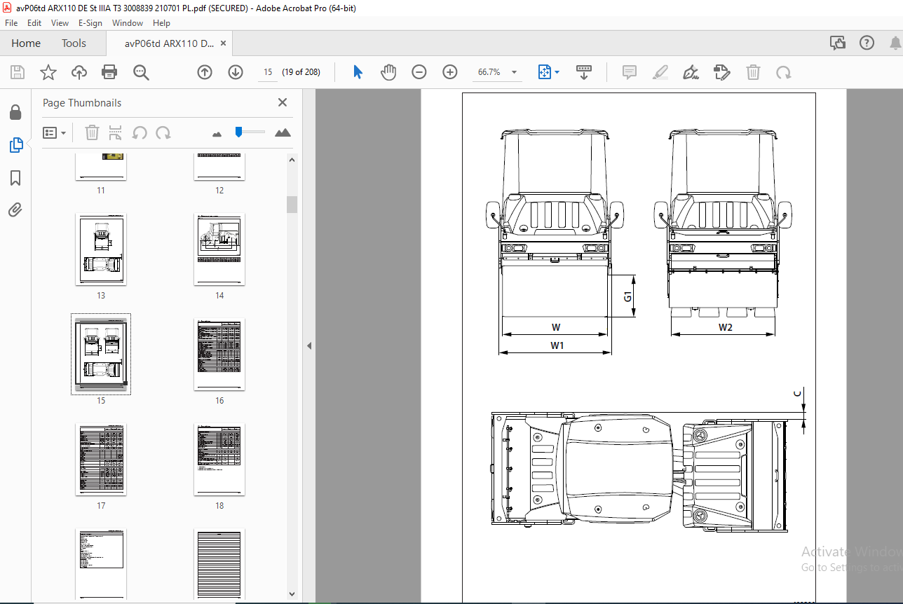903x604 pixels.
Task: Open the E-Sign menu
Action: (x=90, y=23)
